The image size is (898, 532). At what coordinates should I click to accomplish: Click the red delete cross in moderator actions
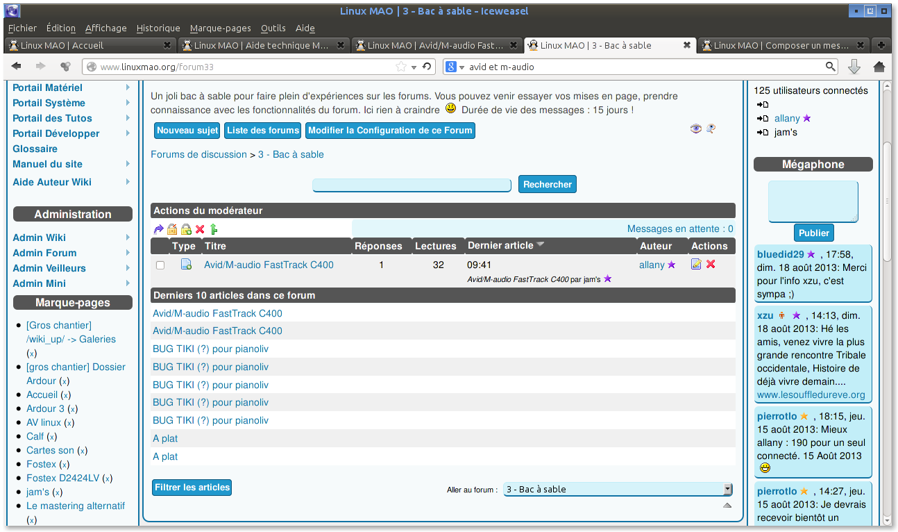[x=200, y=229]
